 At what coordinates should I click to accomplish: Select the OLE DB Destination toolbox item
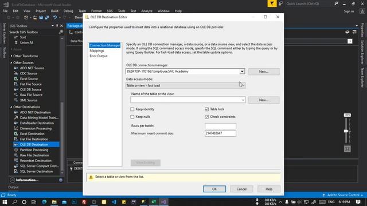pos(36,145)
